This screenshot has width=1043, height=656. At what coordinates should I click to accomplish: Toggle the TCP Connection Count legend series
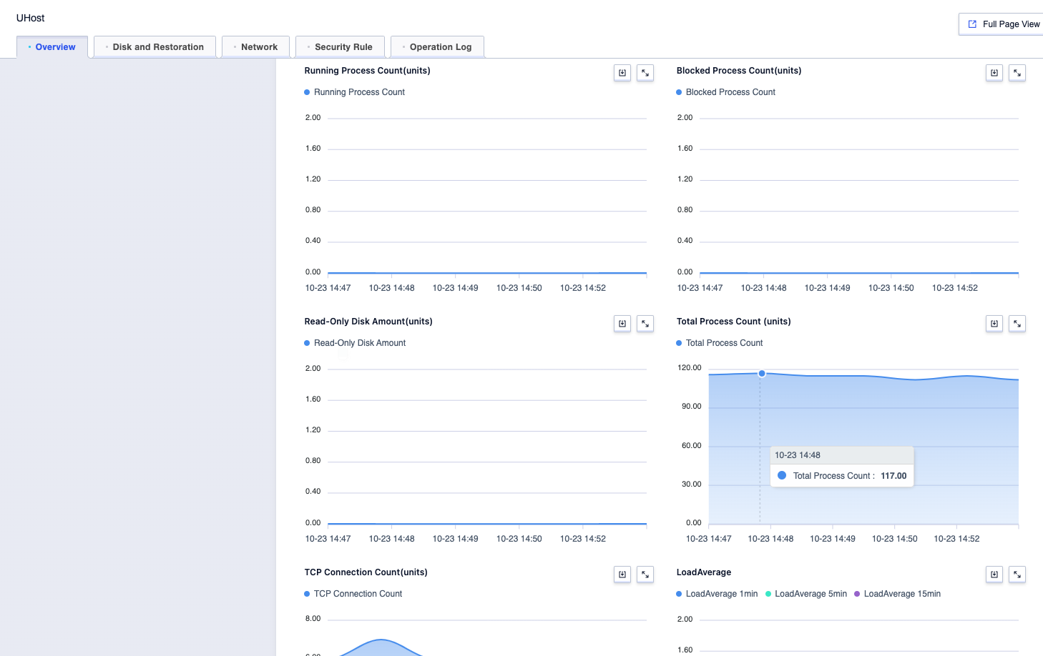click(x=353, y=594)
